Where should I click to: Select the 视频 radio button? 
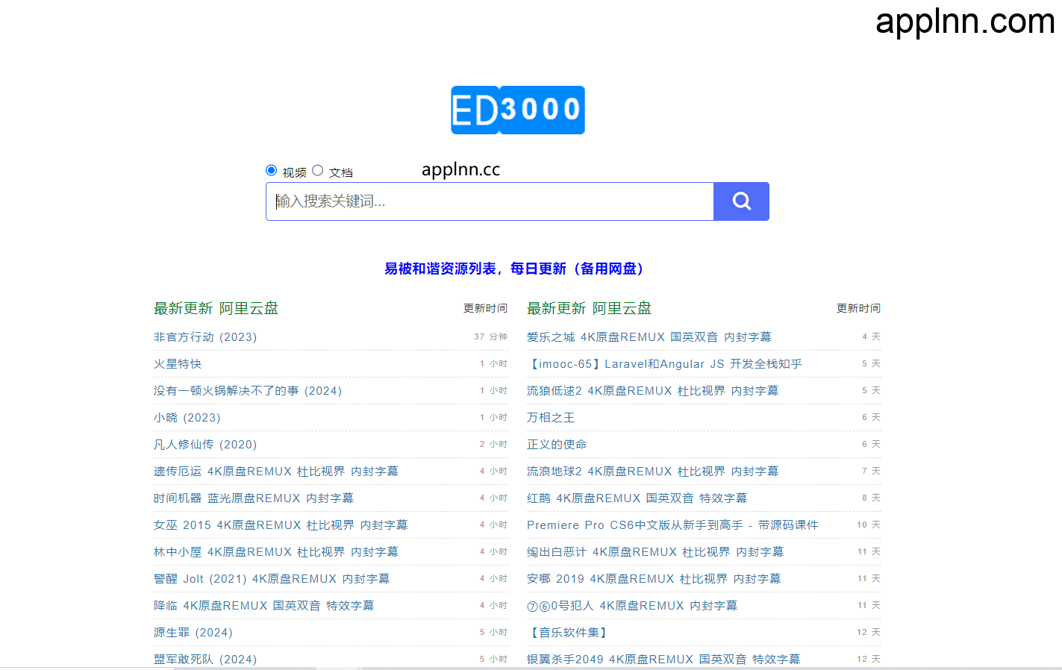271,170
